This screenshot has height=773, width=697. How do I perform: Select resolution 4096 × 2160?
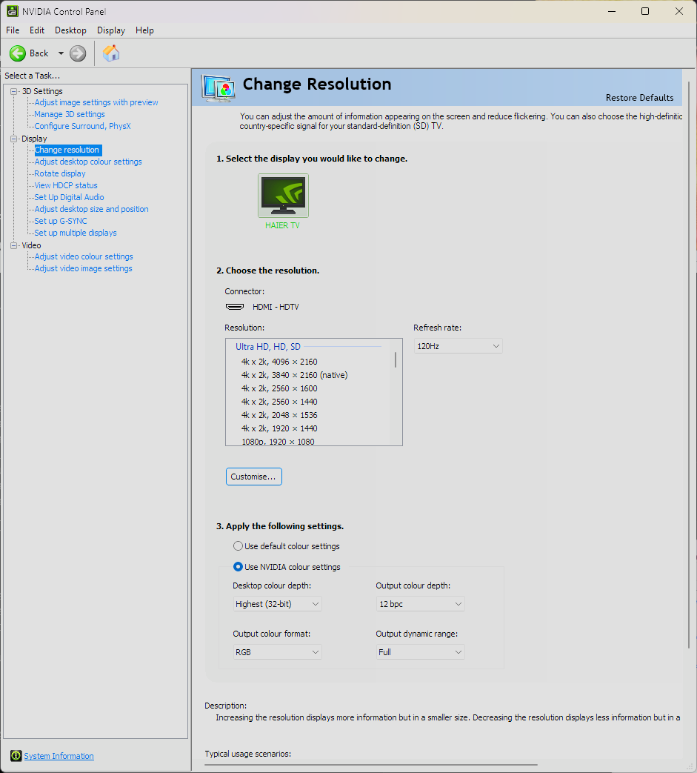tap(279, 362)
